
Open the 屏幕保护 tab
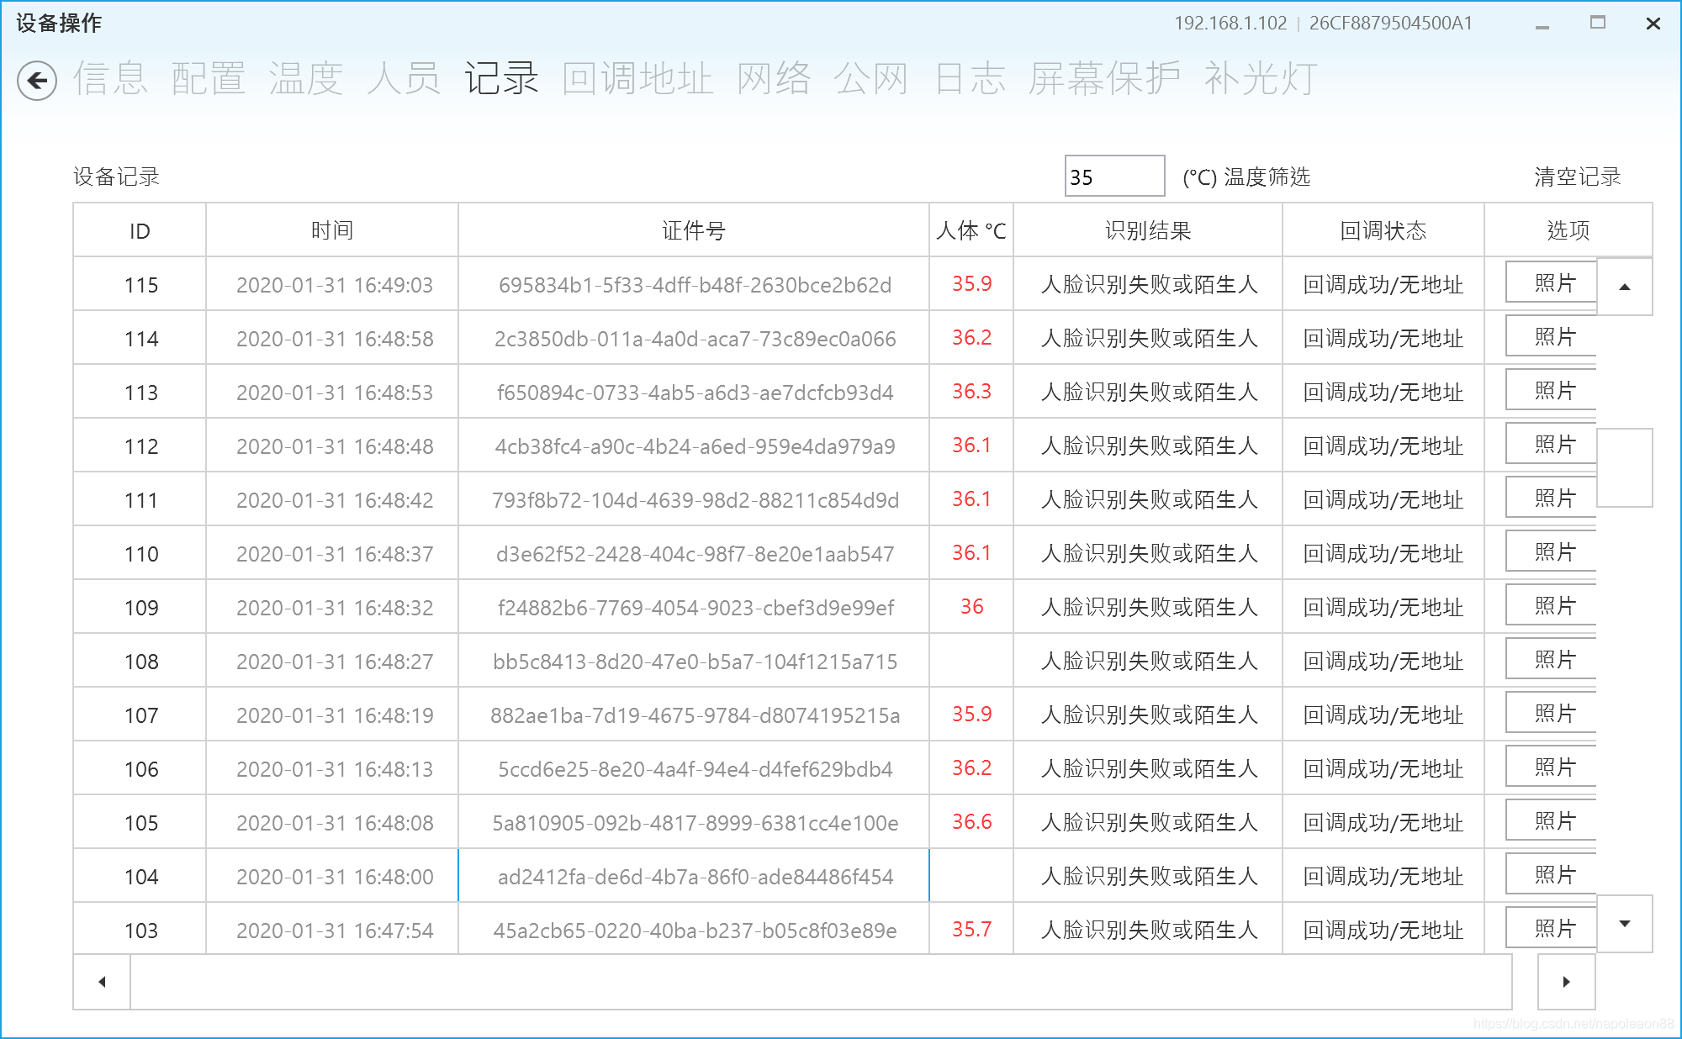click(1104, 79)
